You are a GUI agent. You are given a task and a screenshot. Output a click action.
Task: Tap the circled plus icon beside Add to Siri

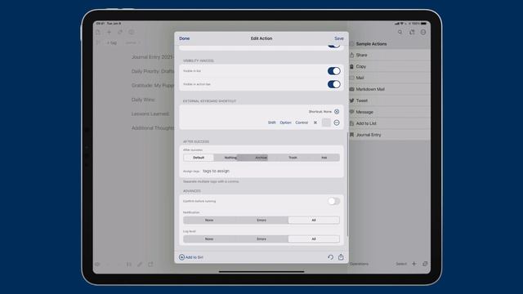pos(181,257)
